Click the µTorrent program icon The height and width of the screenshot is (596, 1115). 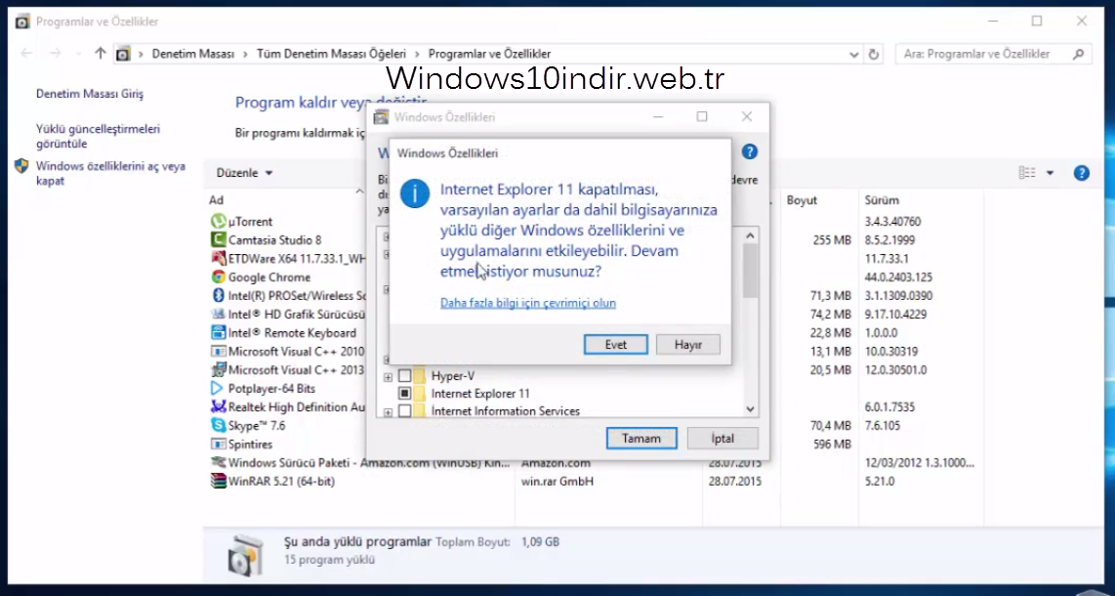(x=219, y=221)
